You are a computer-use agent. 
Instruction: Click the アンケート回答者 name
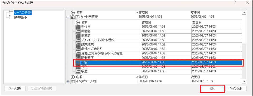coord(87,17)
